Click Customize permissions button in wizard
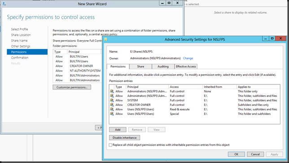The width and height of the screenshot is (289, 163). click(x=72, y=87)
